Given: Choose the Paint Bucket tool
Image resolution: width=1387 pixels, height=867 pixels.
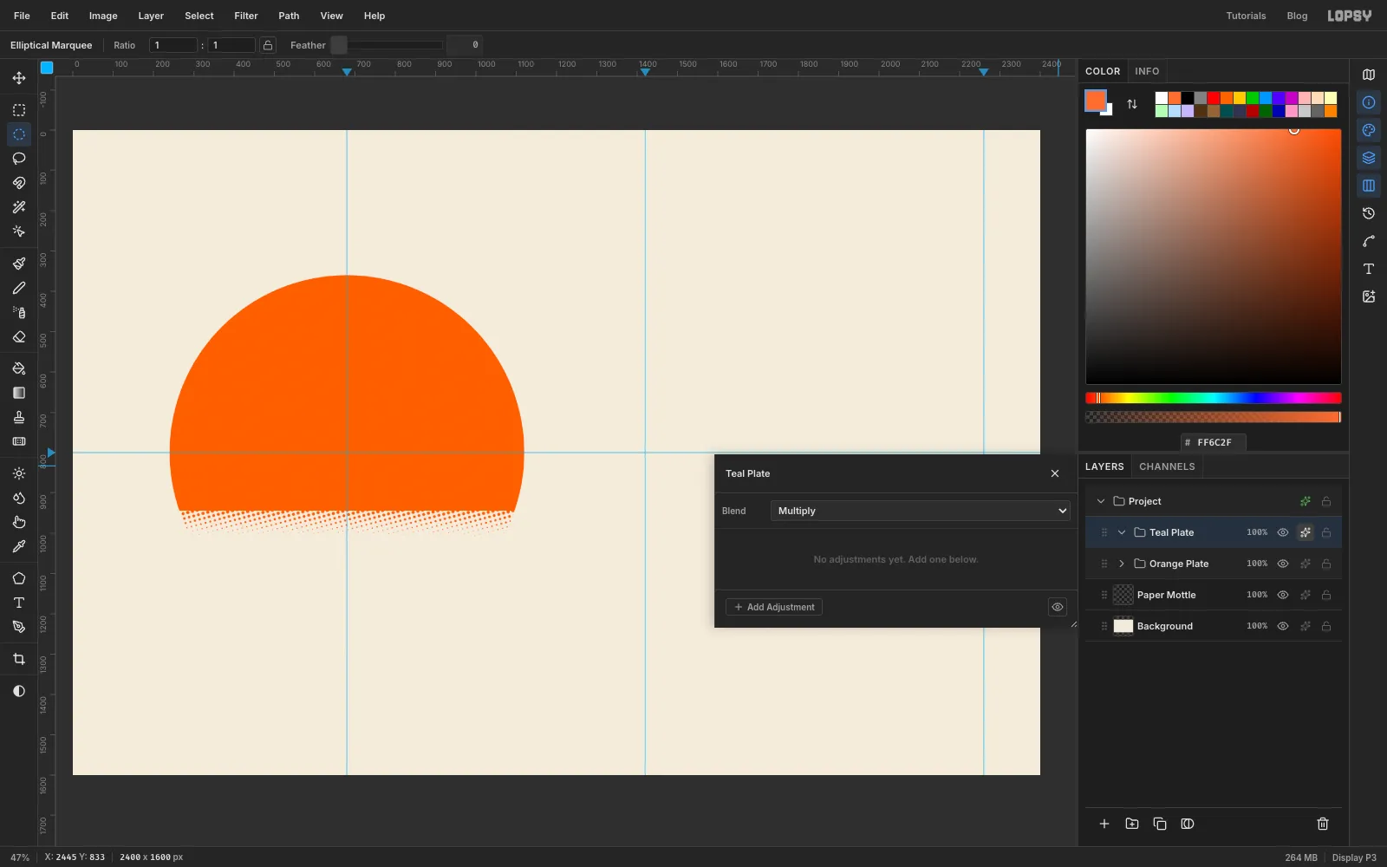Looking at the screenshot, I should [19, 368].
